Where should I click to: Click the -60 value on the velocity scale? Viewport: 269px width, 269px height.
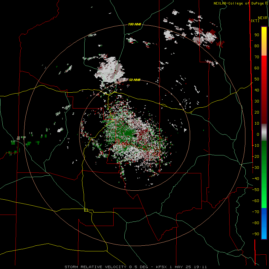(x=256, y=201)
